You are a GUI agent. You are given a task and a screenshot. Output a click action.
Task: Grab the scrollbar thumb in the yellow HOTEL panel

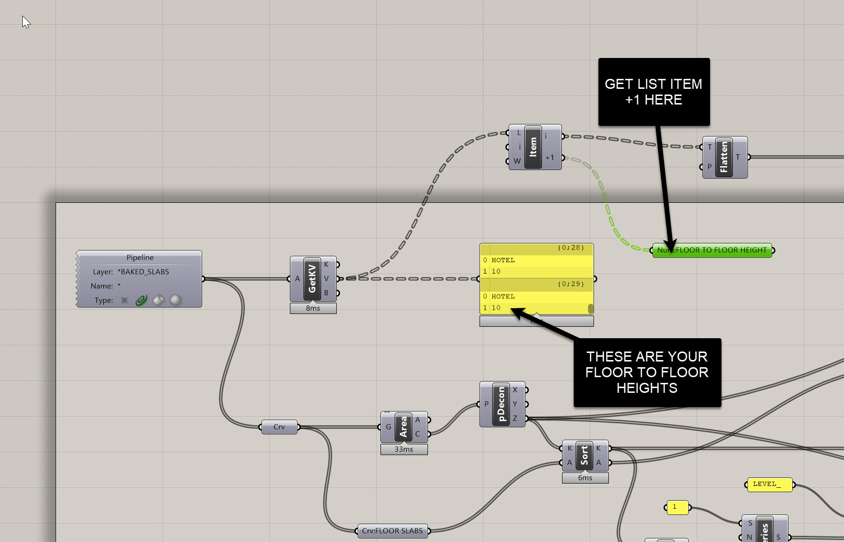coord(590,309)
